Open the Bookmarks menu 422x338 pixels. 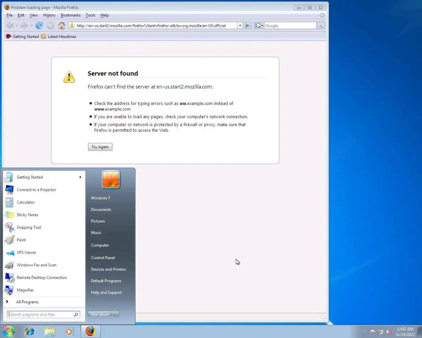click(71, 15)
